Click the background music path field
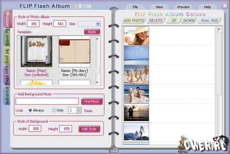 47,101
